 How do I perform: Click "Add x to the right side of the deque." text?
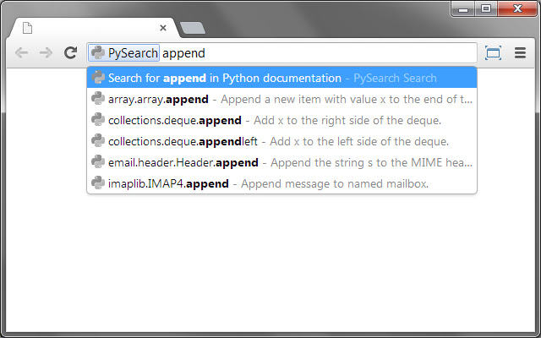347,120
